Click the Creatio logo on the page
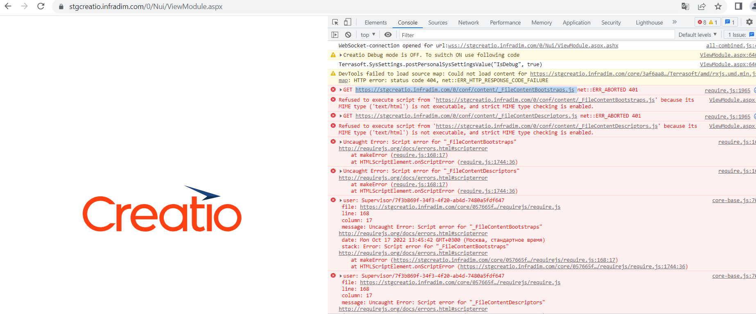This screenshot has width=756, height=314. coord(162,209)
